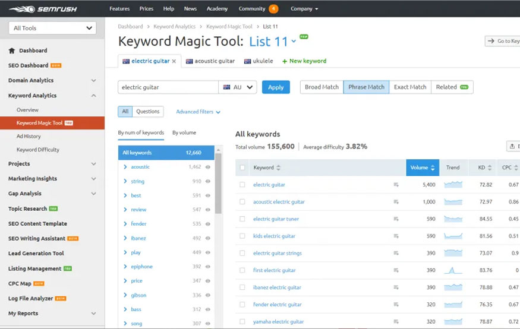Expand the Projects menu
The image size is (520, 329).
pos(93,164)
